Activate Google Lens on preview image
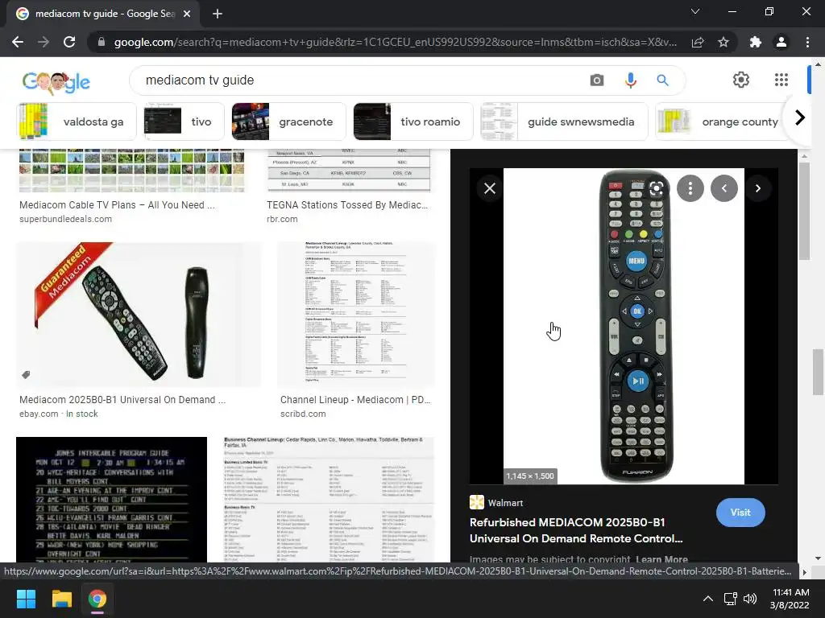 pos(656,188)
